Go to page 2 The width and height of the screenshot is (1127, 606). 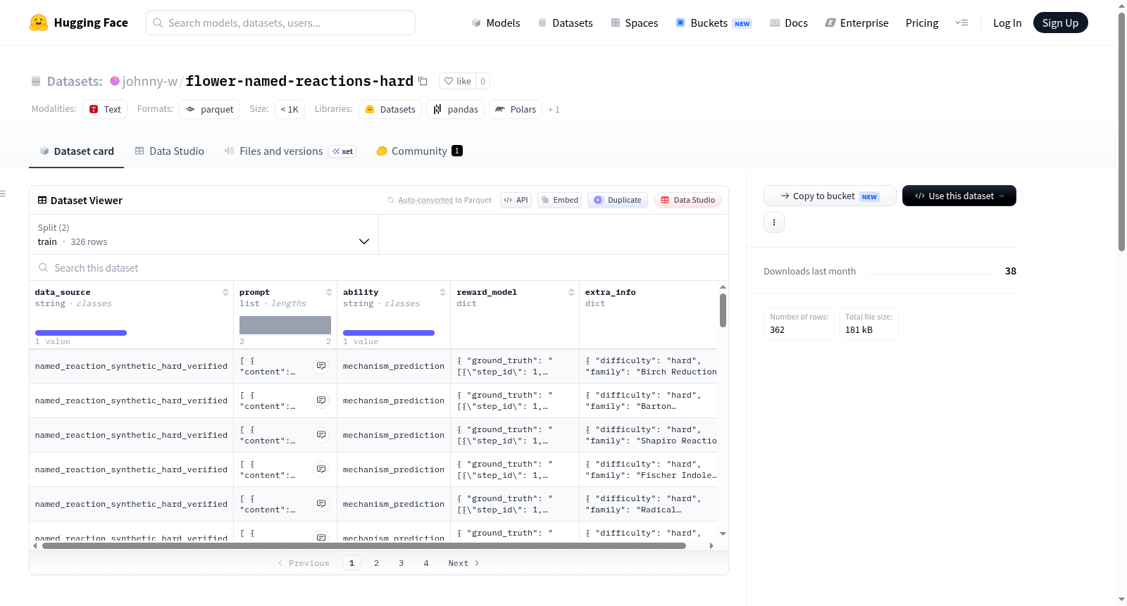[x=377, y=563]
